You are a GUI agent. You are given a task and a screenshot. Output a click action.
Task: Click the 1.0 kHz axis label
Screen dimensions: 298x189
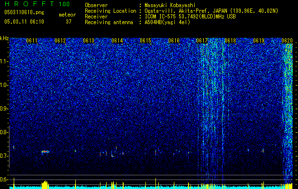pyautogui.click(x=3, y=85)
